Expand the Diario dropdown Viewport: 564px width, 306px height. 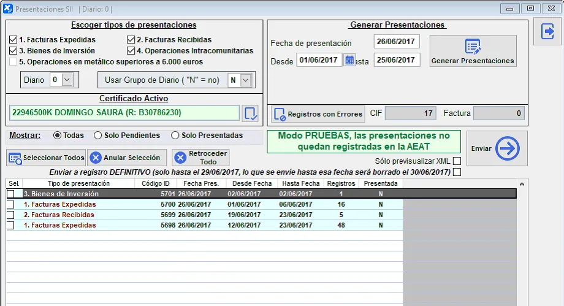point(67,80)
